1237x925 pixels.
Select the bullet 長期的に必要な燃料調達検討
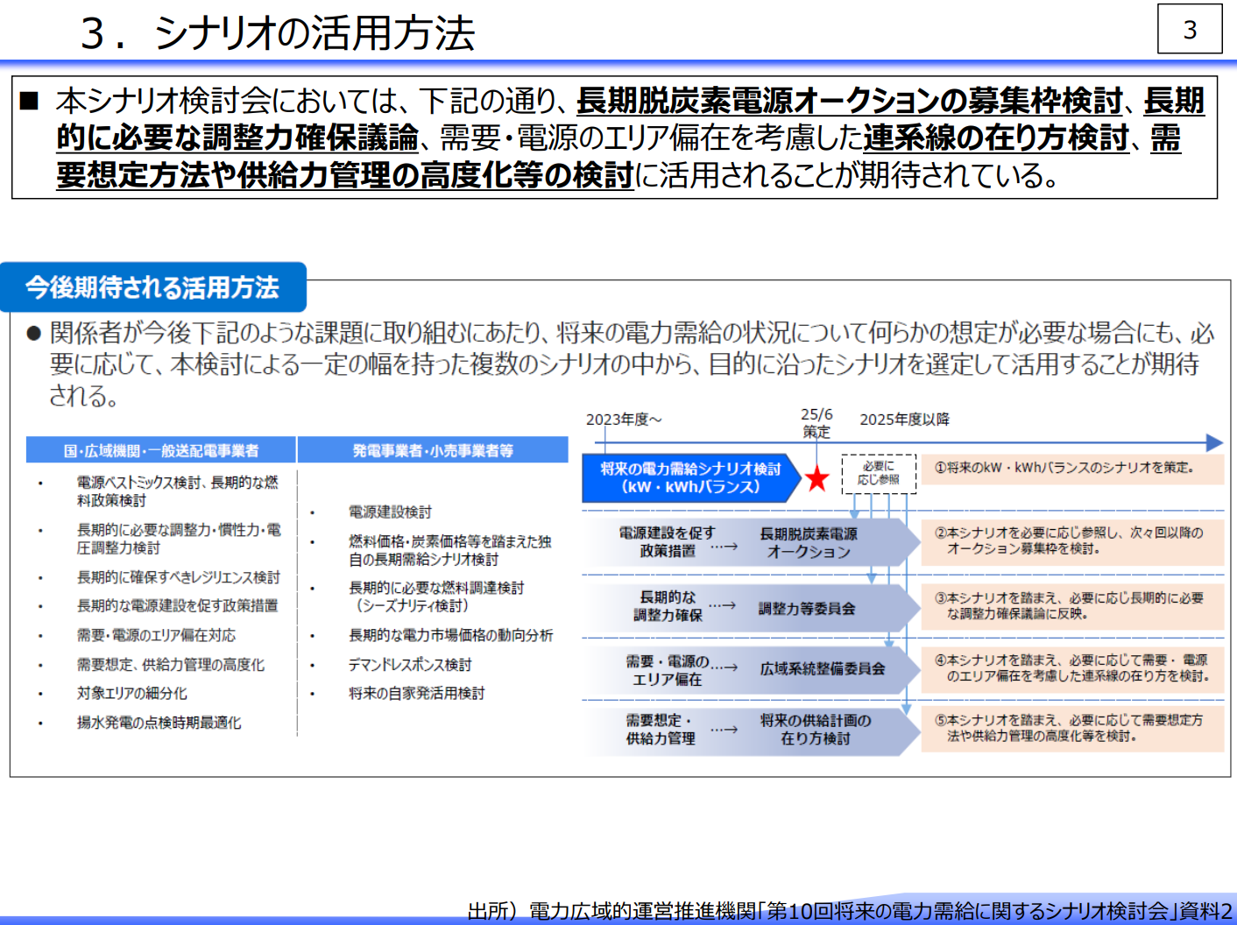[x=436, y=597]
